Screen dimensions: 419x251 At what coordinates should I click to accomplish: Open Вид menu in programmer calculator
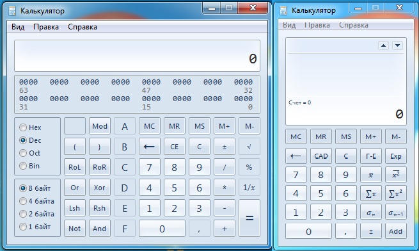18,27
